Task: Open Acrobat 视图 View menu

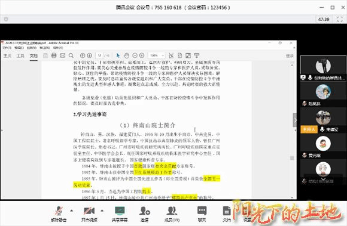Action: click(32, 48)
